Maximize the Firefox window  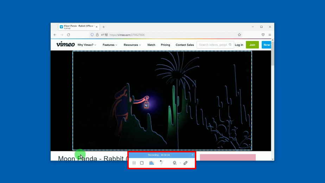(x=261, y=27)
